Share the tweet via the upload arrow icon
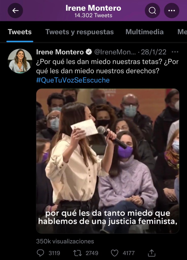The image size is (187, 260). coord(151,253)
